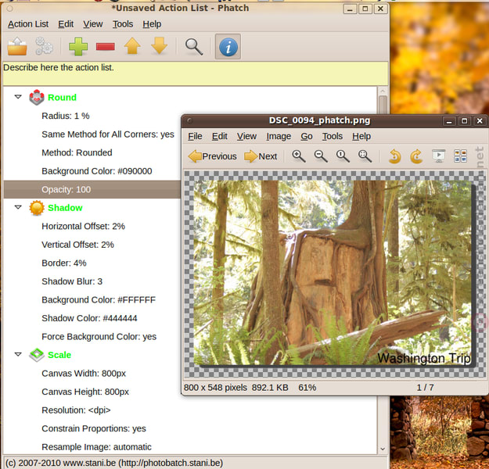Move action down with orange down arrow
489x469 pixels.
click(159, 47)
